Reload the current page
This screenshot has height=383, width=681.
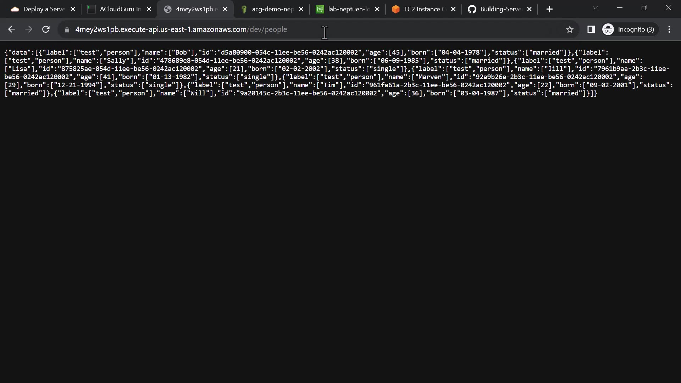pos(46,29)
